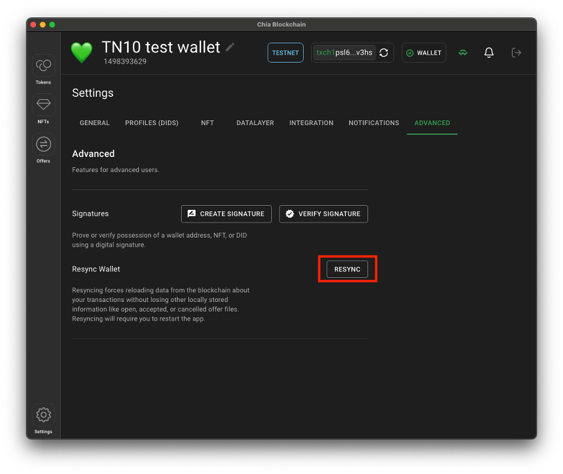Open the WalletConnect icon

(x=463, y=53)
